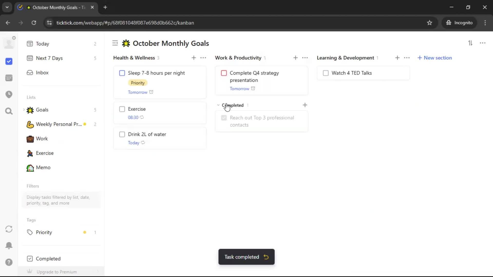This screenshot has height=277, width=493.
Task: Open the Pomodoro focus clock icon
Action: 9,94
